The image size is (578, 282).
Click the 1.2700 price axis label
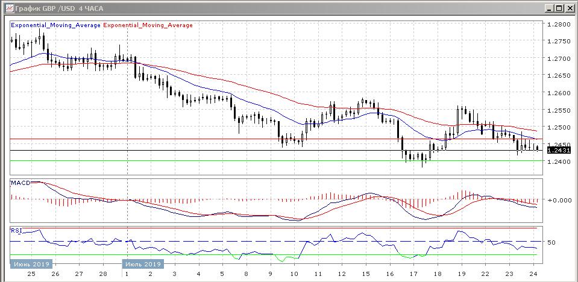559,58
